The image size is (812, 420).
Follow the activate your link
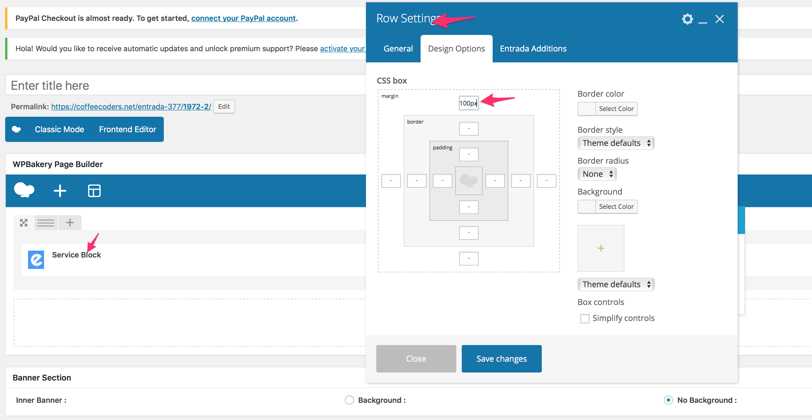click(342, 49)
